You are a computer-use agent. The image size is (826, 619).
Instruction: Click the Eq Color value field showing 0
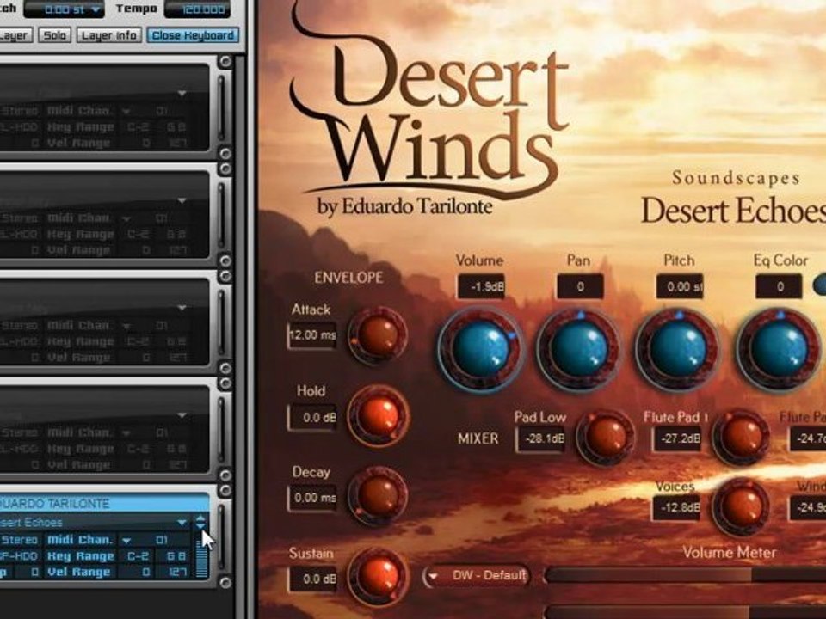[780, 287]
